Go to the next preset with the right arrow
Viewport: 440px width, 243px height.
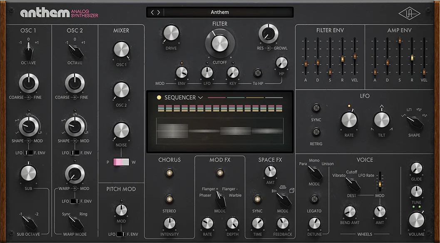[x=159, y=13]
